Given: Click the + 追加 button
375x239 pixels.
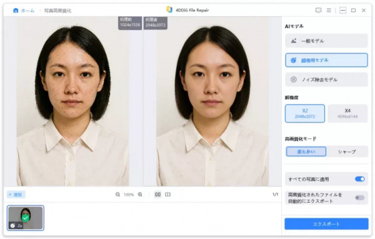Looking at the screenshot, I should click(x=16, y=195).
